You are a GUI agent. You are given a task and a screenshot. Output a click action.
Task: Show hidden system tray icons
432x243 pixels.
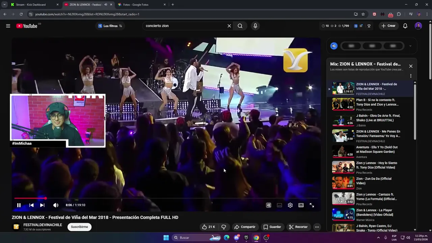coord(378,238)
